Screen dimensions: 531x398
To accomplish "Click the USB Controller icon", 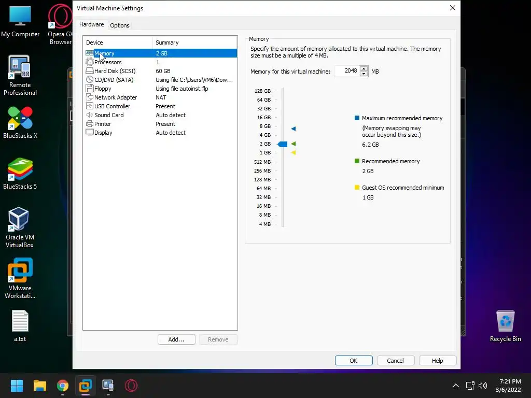I will (x=89, y=106).
